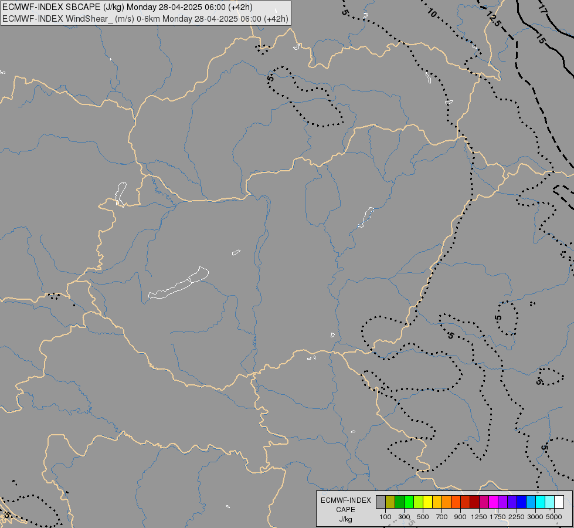Viewport: 574px width, 528px height.
Task: Pick the pure dark blue legend swatch
Action: tap(522, 502)
